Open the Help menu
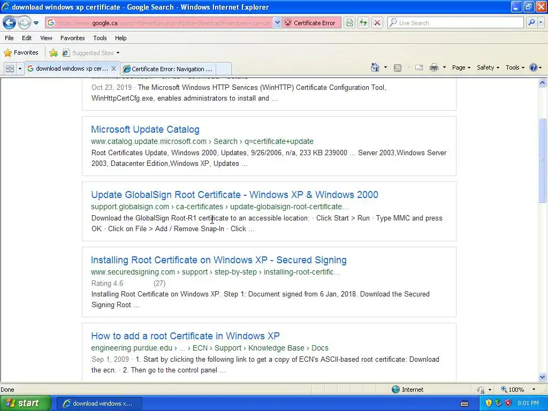 point(120,38)
